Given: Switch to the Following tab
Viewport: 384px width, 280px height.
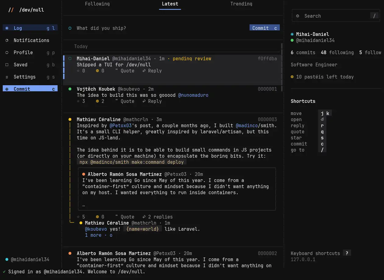Looking at the screenshot, I should pyautogui.click(x=97, y=4).
